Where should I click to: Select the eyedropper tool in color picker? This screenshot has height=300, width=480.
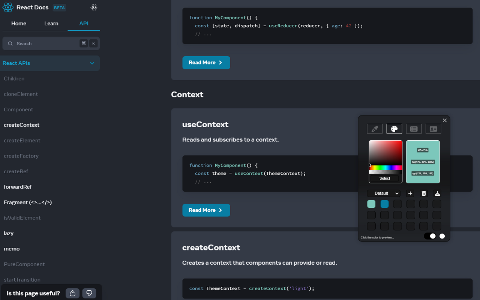pos(375,129)
